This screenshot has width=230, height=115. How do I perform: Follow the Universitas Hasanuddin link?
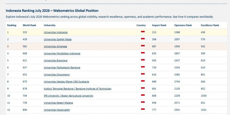coord(57,110)
